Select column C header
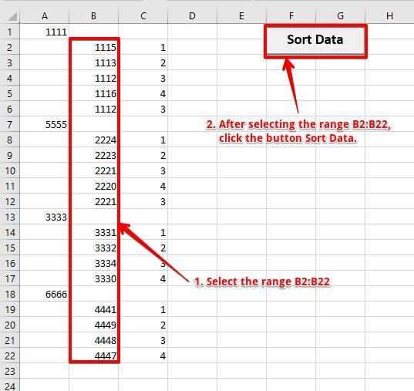The width and height of the screenshot is (414, 391). pyautogui.click(x=143, y=16)
